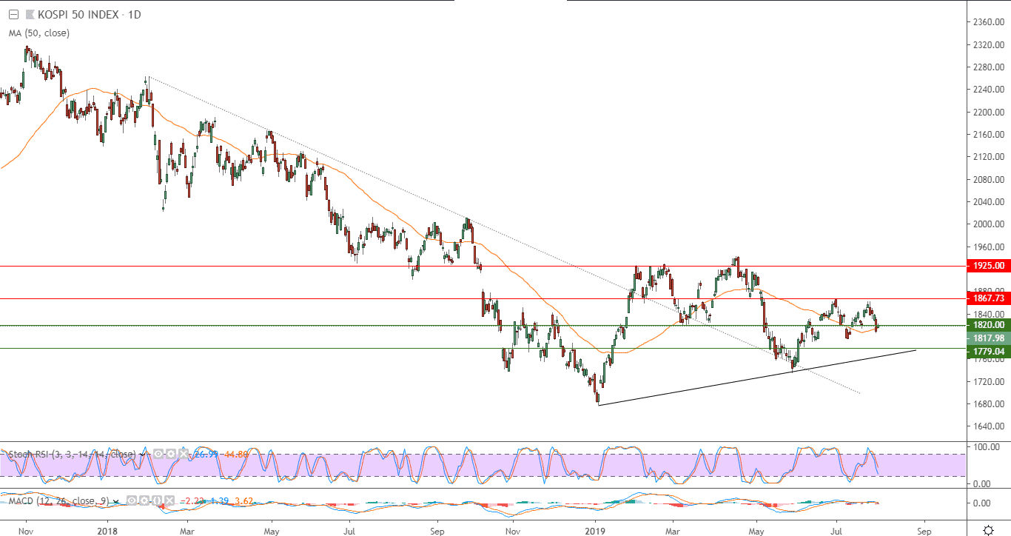Viewport: 1011px width, 536px height.
Task: Click the Sep label at the time axis end
Action: [x=923, y=530]
